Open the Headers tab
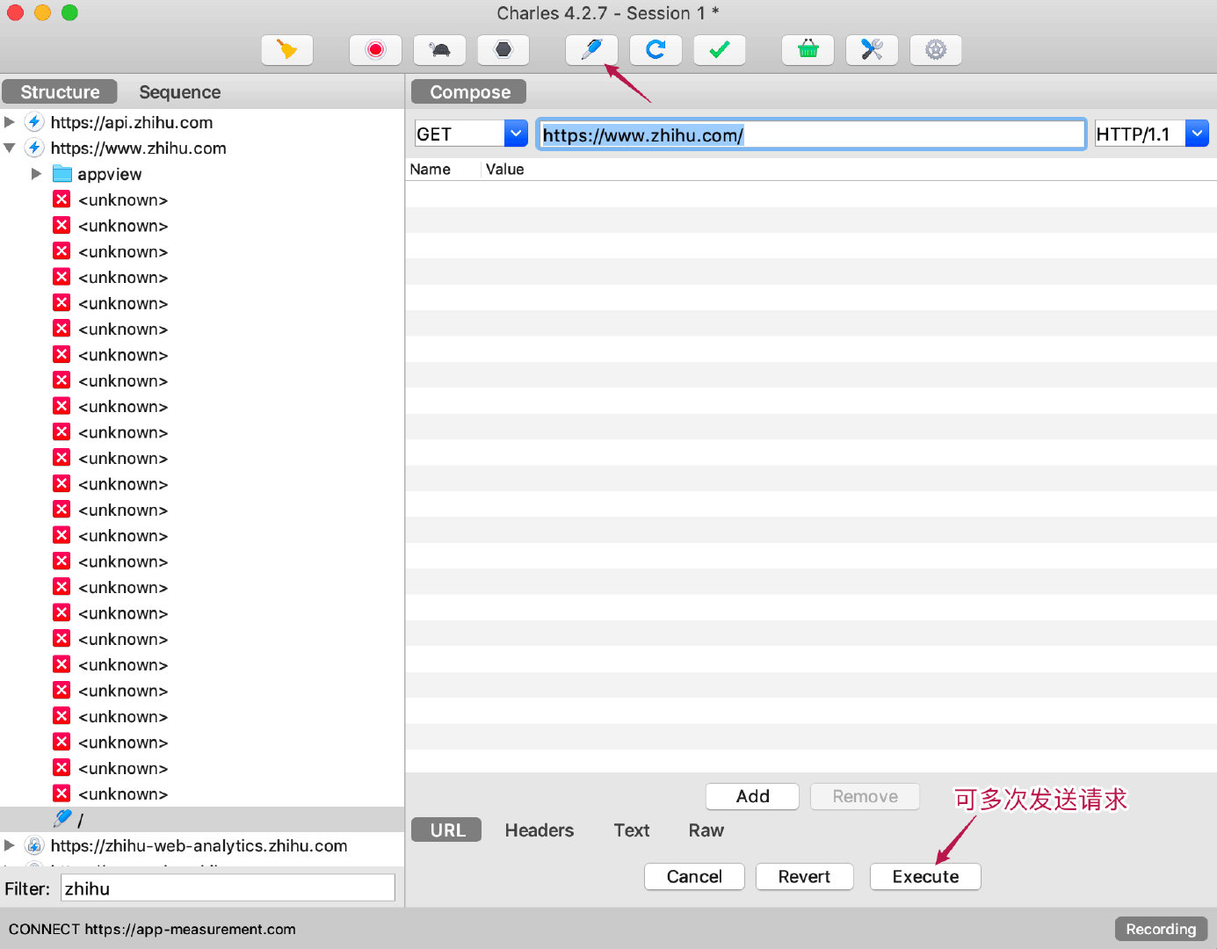 [x=540, y=830]
